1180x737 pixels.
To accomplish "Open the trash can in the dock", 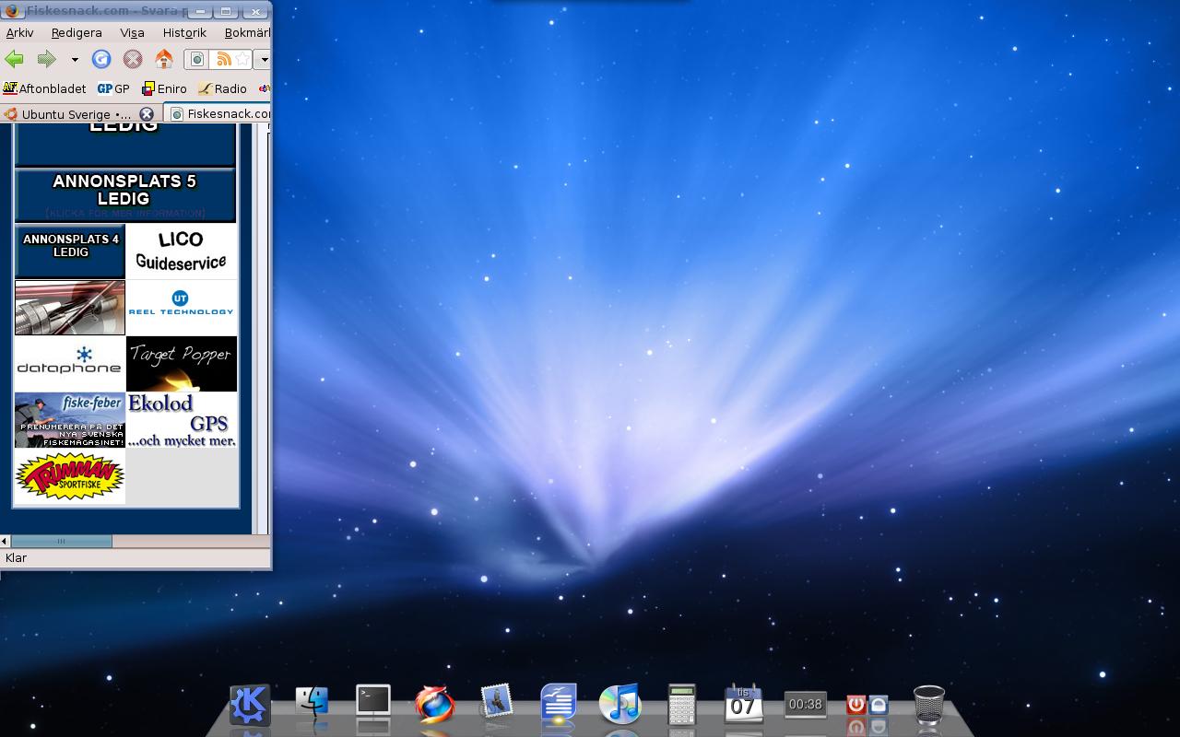I will coord(928,705).
